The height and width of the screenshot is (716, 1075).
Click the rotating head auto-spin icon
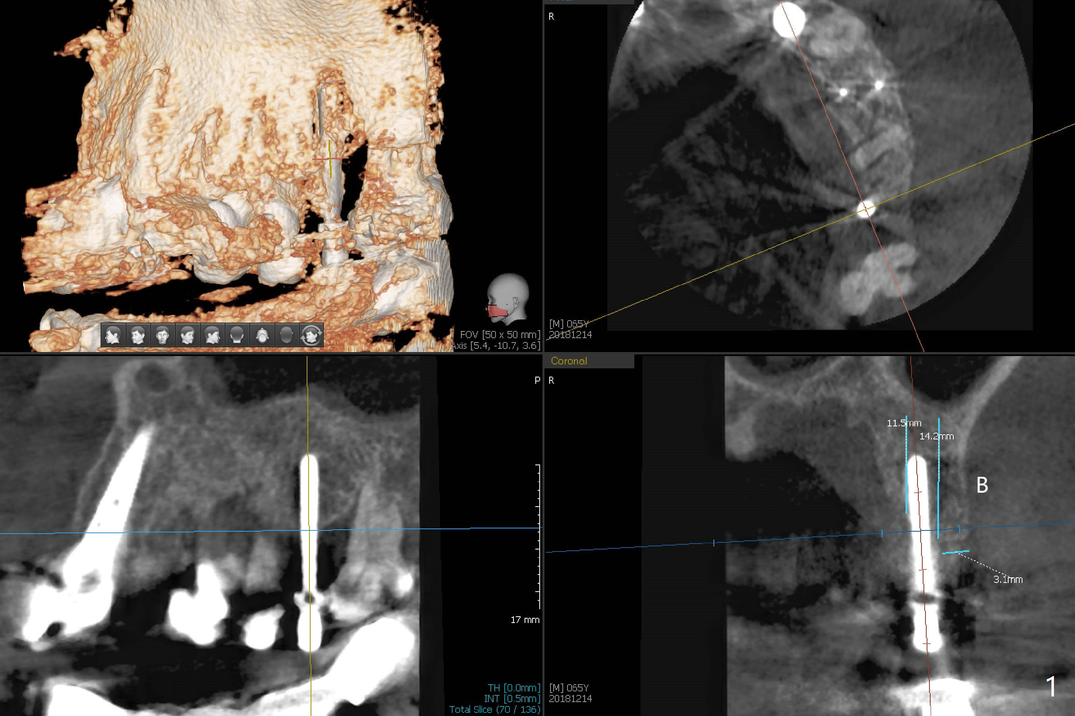point(311,336)
